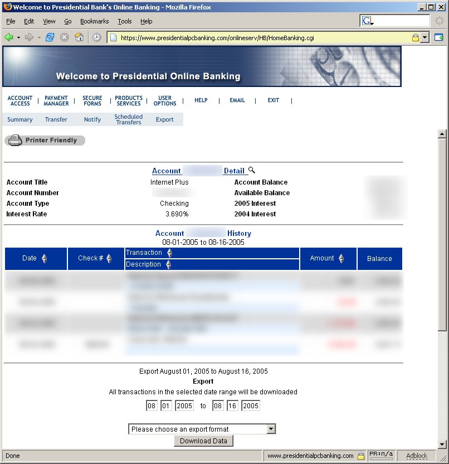This screenshot has height=464, width=449.
Task: Sort history by Date using sort arrows
Action: tap(45, 259)
